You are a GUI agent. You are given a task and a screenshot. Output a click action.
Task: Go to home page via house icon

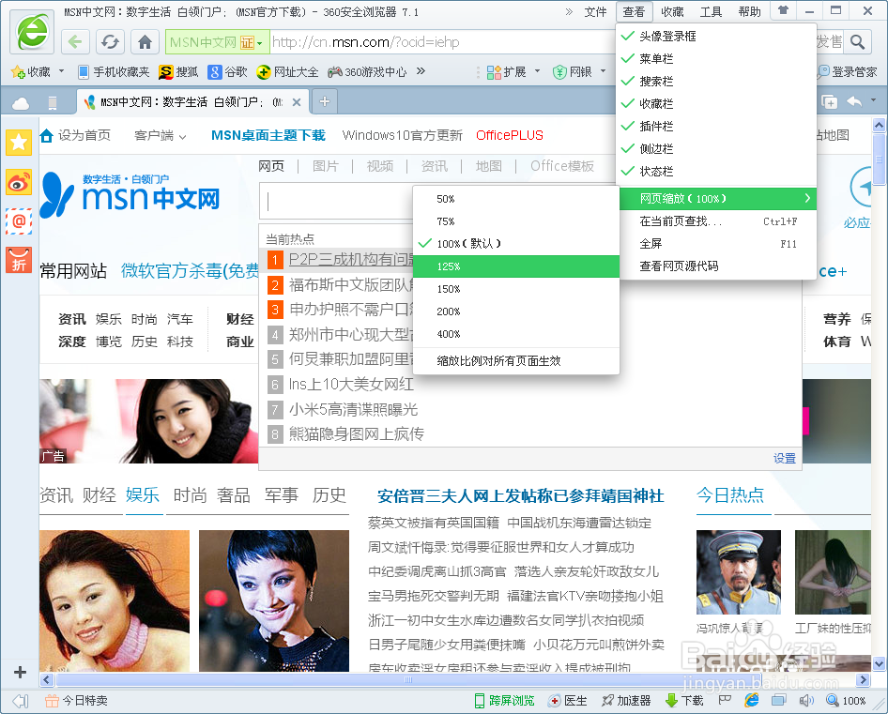(x=145, y=42)
